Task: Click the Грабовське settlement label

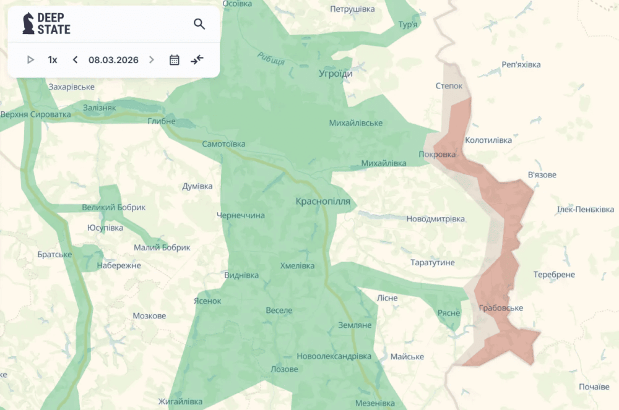Action: [x=501, y=308]
